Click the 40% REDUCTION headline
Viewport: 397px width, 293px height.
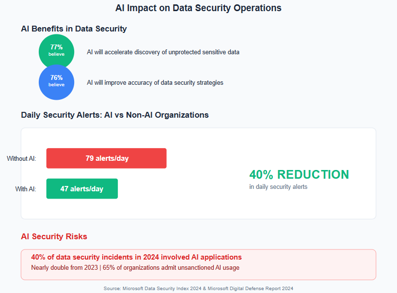(299, 174)
